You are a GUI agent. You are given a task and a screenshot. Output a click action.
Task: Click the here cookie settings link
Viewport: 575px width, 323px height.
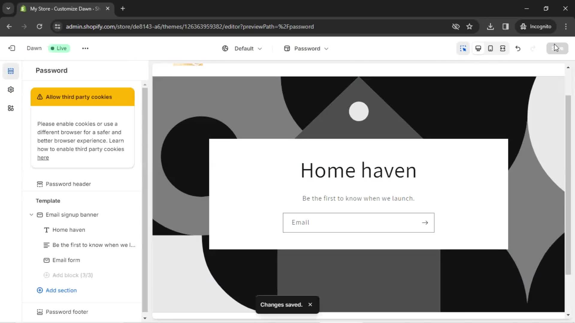pyautogui.click(x=43, y=157)
